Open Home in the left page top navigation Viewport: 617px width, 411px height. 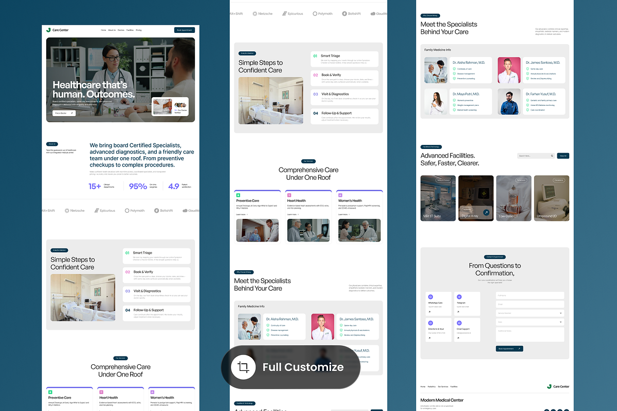point(103,30)
